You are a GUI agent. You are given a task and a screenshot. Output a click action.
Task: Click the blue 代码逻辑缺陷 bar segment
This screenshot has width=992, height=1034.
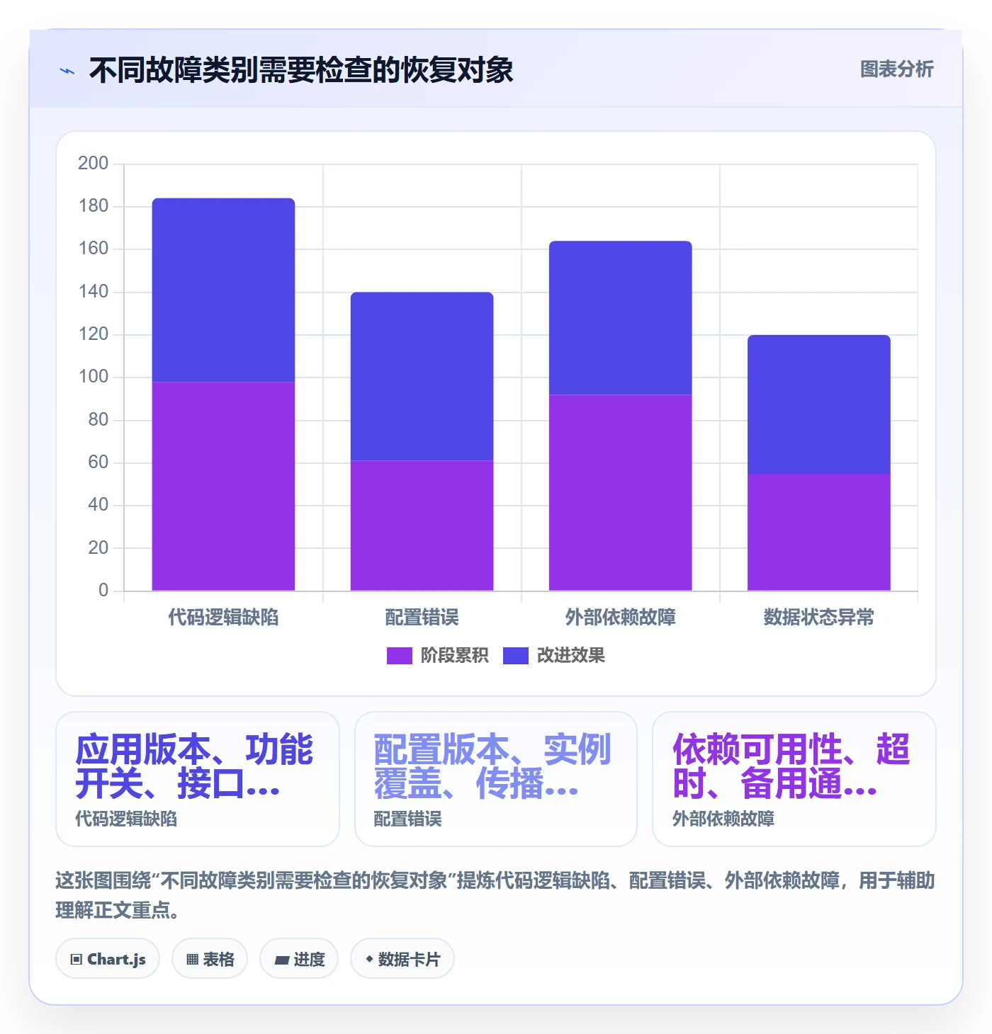(223, 290)
